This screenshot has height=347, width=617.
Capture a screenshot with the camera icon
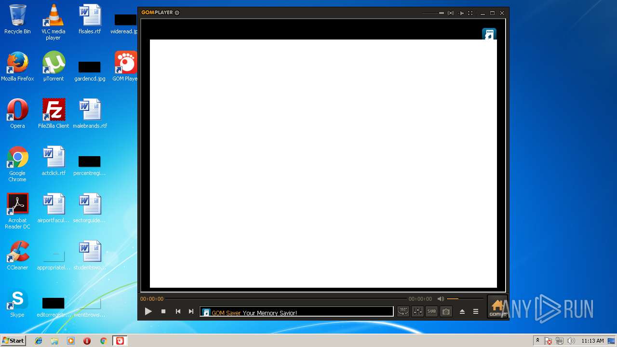(x=446, y=311)
